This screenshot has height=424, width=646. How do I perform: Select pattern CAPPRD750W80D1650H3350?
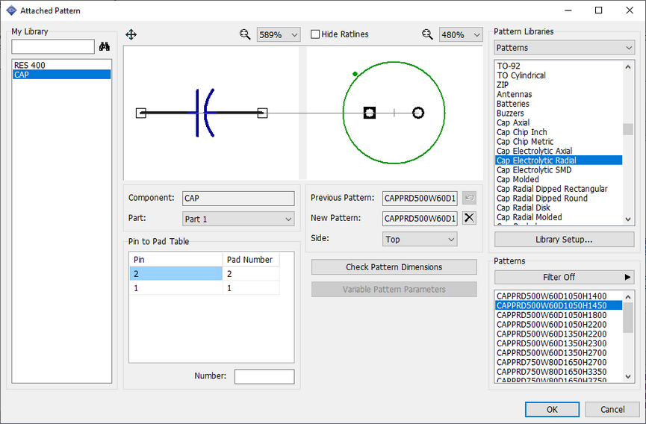click(559, 372)
